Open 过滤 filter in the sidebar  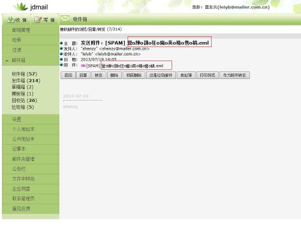pyautogui.click(x=17, y=50)
